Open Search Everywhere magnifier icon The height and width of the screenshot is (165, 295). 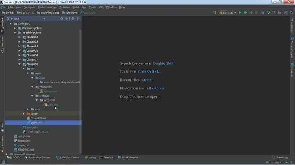tap(291, 13)
